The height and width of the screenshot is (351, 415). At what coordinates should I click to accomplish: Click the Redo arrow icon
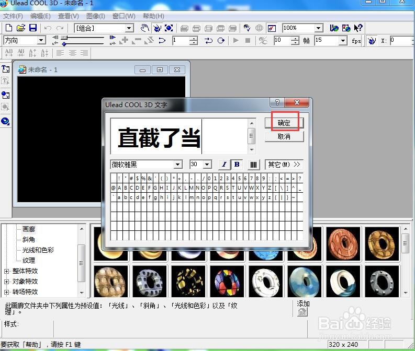point(60,28)
